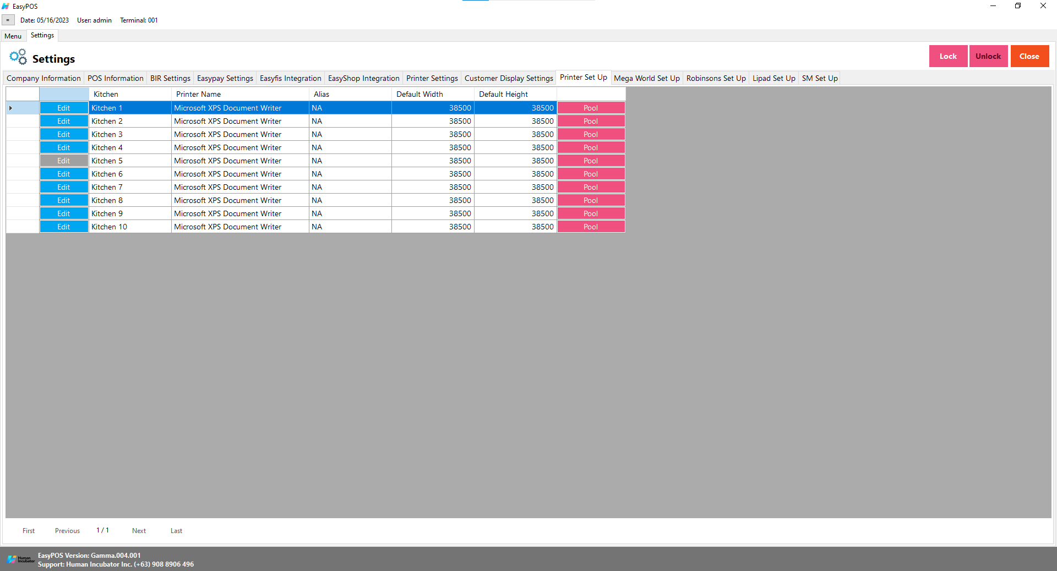The width and height of the screenshot is (1057, 571).
Task: Edit the Kitchen 4 printer
Action: [x=64, y=147]
